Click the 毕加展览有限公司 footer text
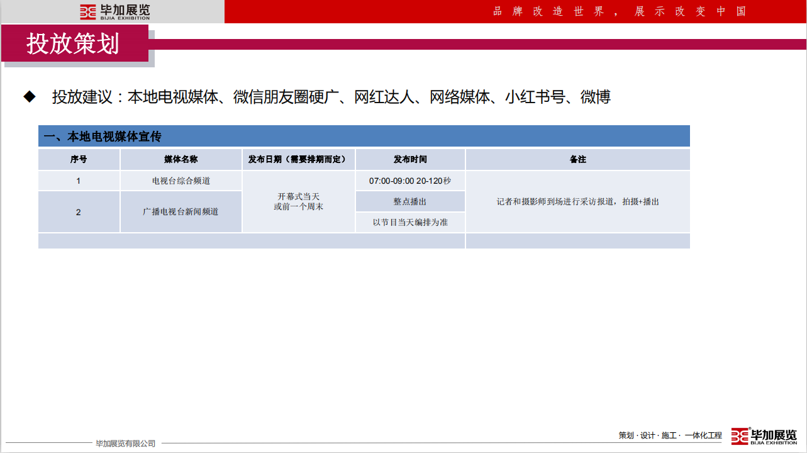This screenshot has height=453, width=807. point(126,444)
